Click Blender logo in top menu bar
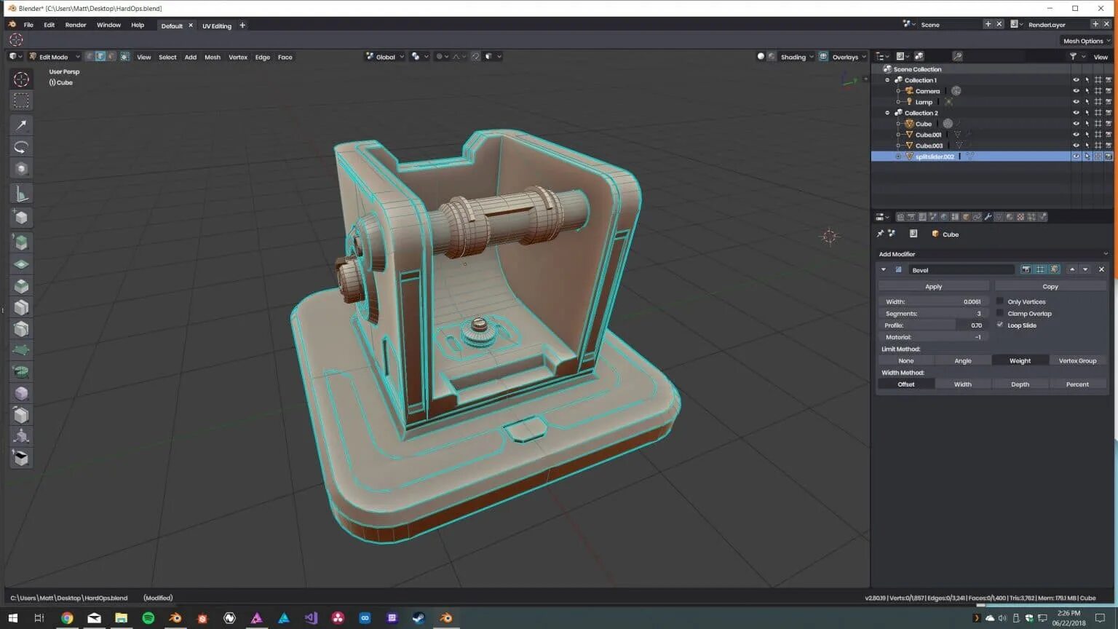Screen dimensions: 1118x629 pos(12,25)
